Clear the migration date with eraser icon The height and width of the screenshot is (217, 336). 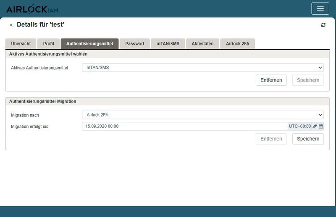coord(315,126)
